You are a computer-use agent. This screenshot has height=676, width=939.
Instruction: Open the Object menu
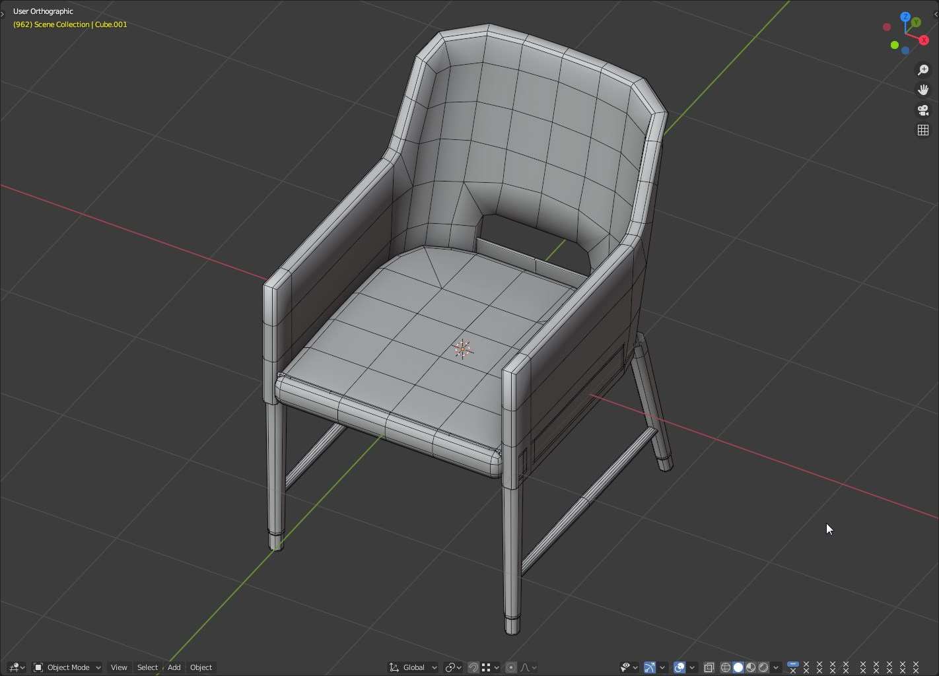(201, 667)
